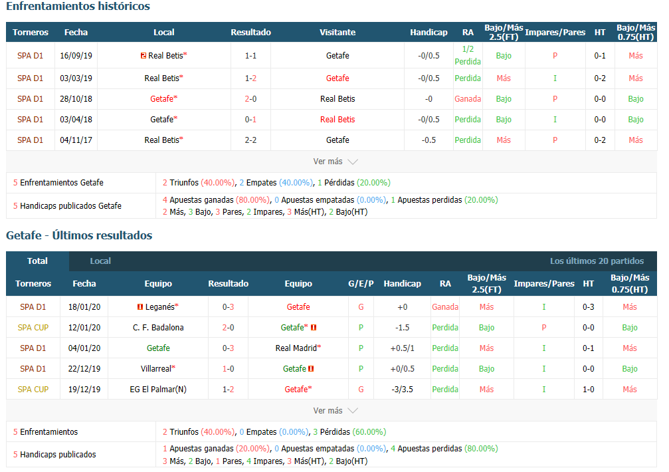Click the -0.5 handicap in 04/11/17 row
The width and height of the screenshot is (669, 472).
point(429,140)
